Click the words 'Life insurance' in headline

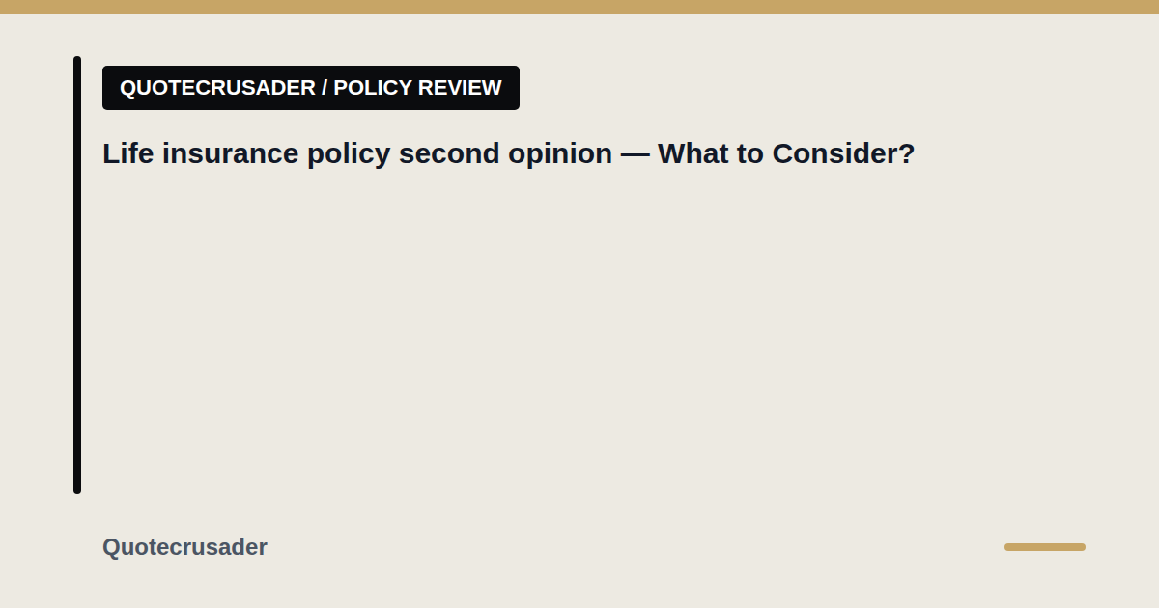click(x=201, y=153)
